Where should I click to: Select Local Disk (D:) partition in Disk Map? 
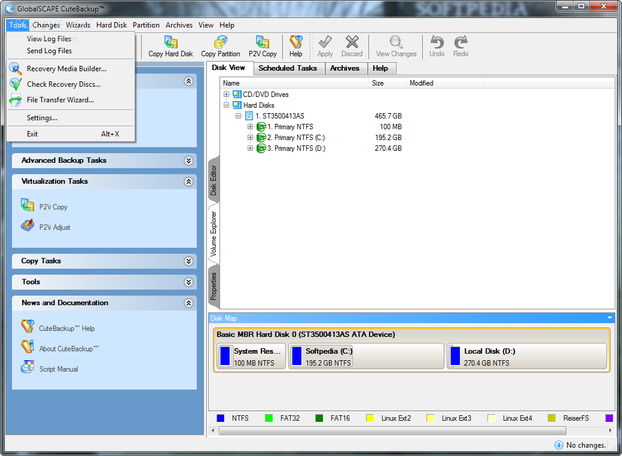[x=527, y=357]
